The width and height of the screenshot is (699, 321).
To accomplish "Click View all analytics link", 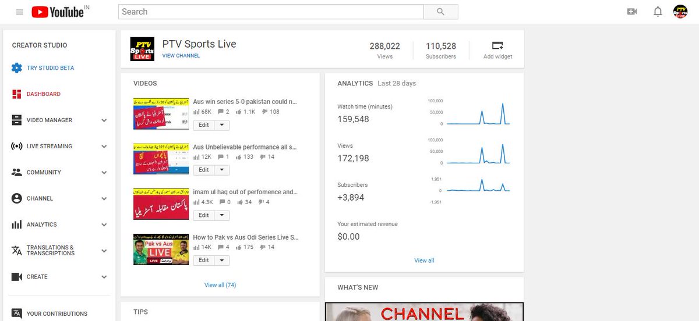I will [x=424, y=261].
